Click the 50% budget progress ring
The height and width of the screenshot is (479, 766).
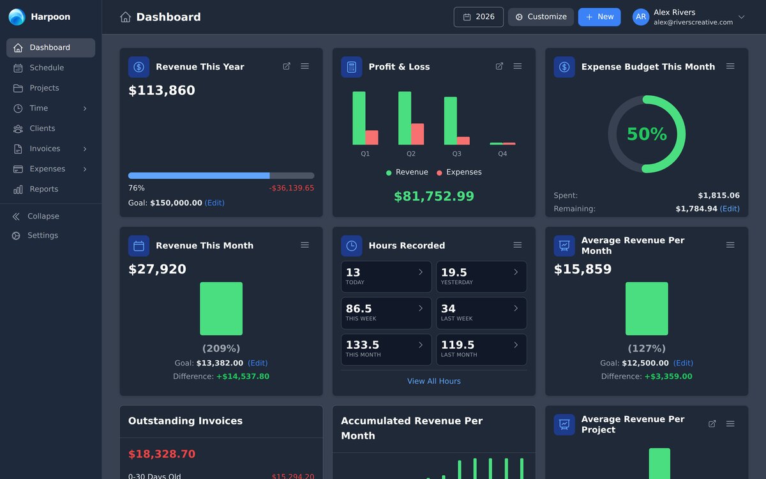tap(647, 134)
